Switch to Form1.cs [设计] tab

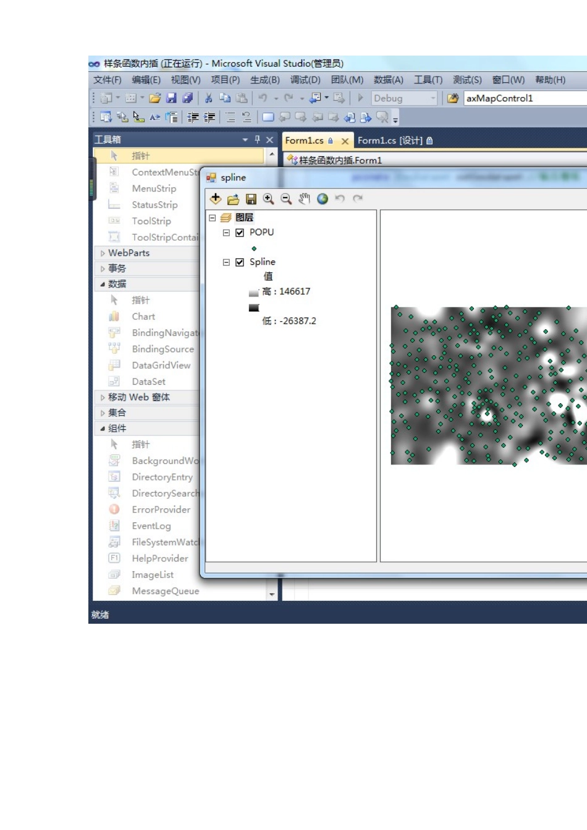[x=395, y=141]
